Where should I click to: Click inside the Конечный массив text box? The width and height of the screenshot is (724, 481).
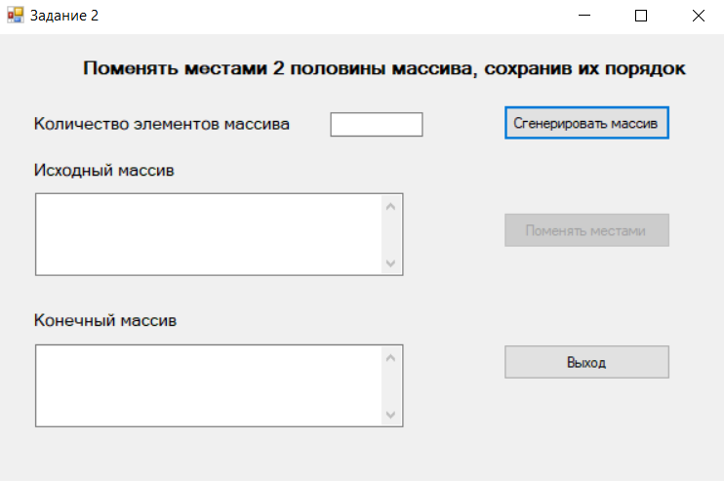pos(209,385)
